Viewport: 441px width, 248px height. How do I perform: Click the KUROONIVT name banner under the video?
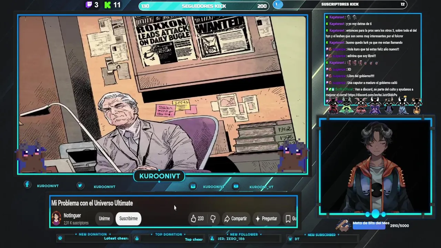tap(160, 176)
